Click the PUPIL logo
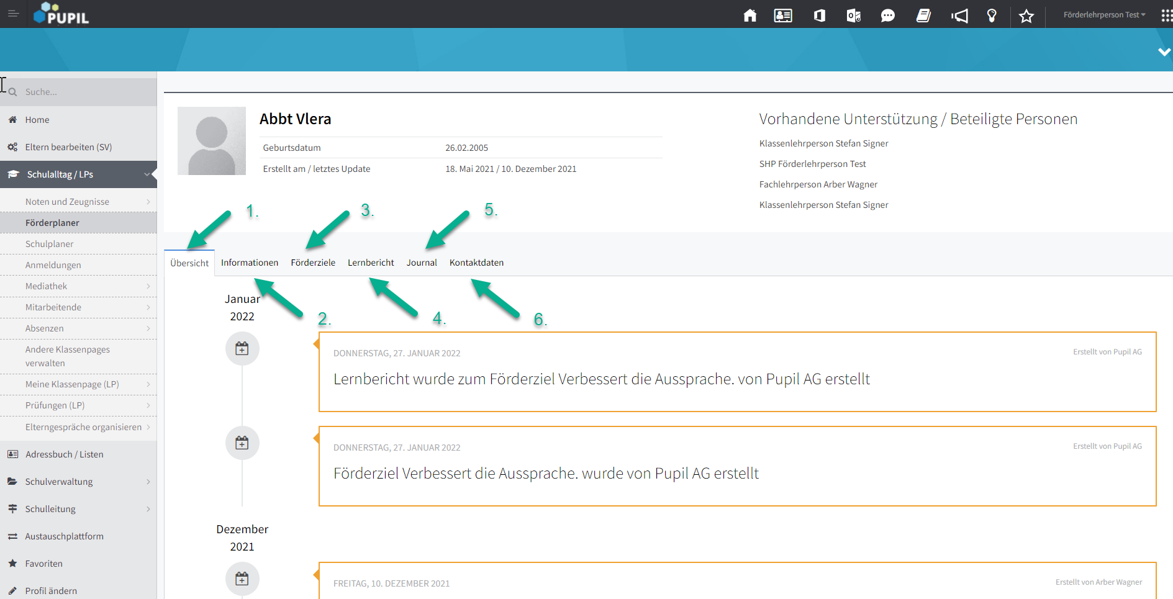1173x599 pixels. (61, 14)
